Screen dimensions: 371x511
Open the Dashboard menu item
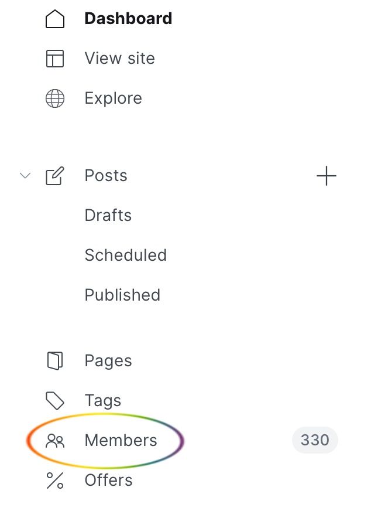(x=128, y=19)
